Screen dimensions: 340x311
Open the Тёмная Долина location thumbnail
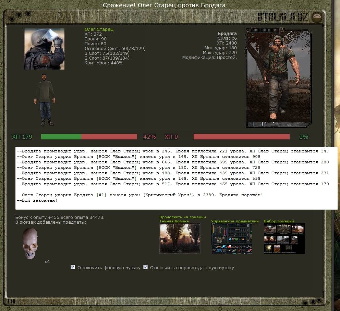click(x=180, y=238)
